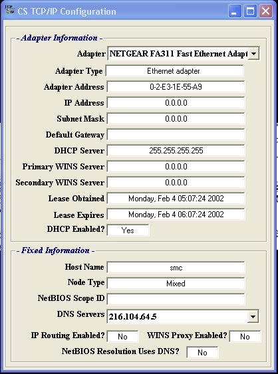Open the Adapter dropdown arrow
Image resolution: width=278 pixels, height=374 pixels.
(253, 54)
